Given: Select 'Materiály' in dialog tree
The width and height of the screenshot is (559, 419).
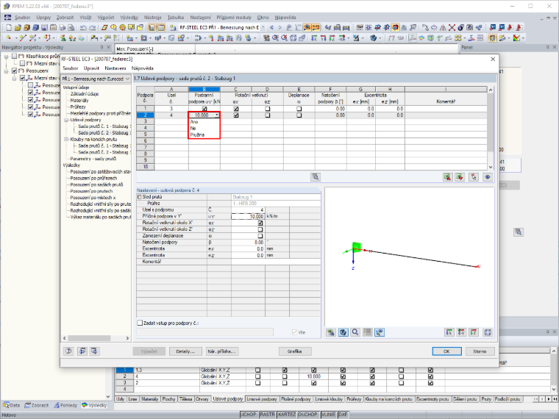Looking at the screenshot, I should coord(79,101).
